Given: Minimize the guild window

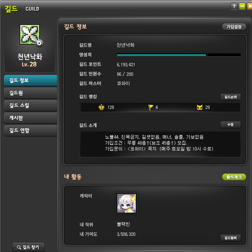Looking at the screenshot, I should pyautogui.click(x=242, y=6).
